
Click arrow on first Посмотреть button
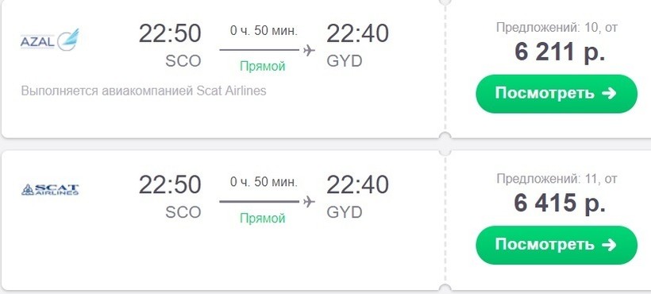609,94
